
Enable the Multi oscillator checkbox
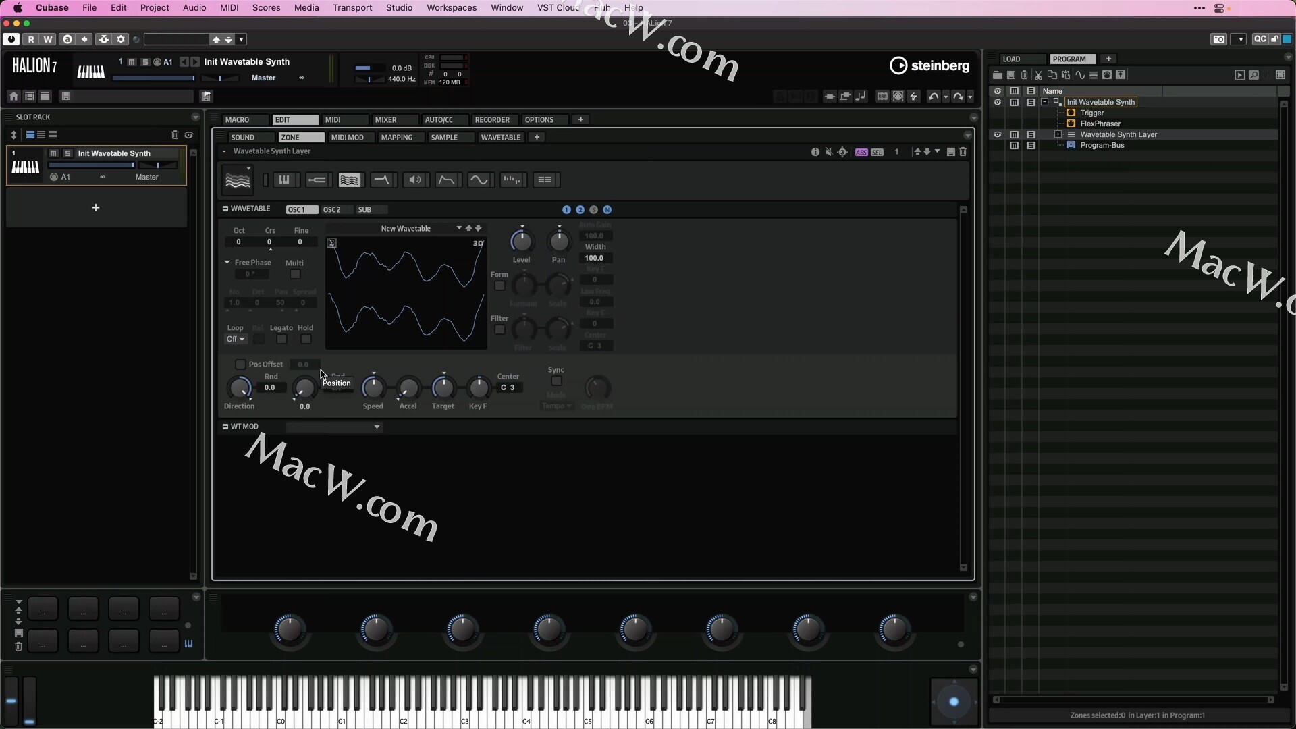coord(295,274)
